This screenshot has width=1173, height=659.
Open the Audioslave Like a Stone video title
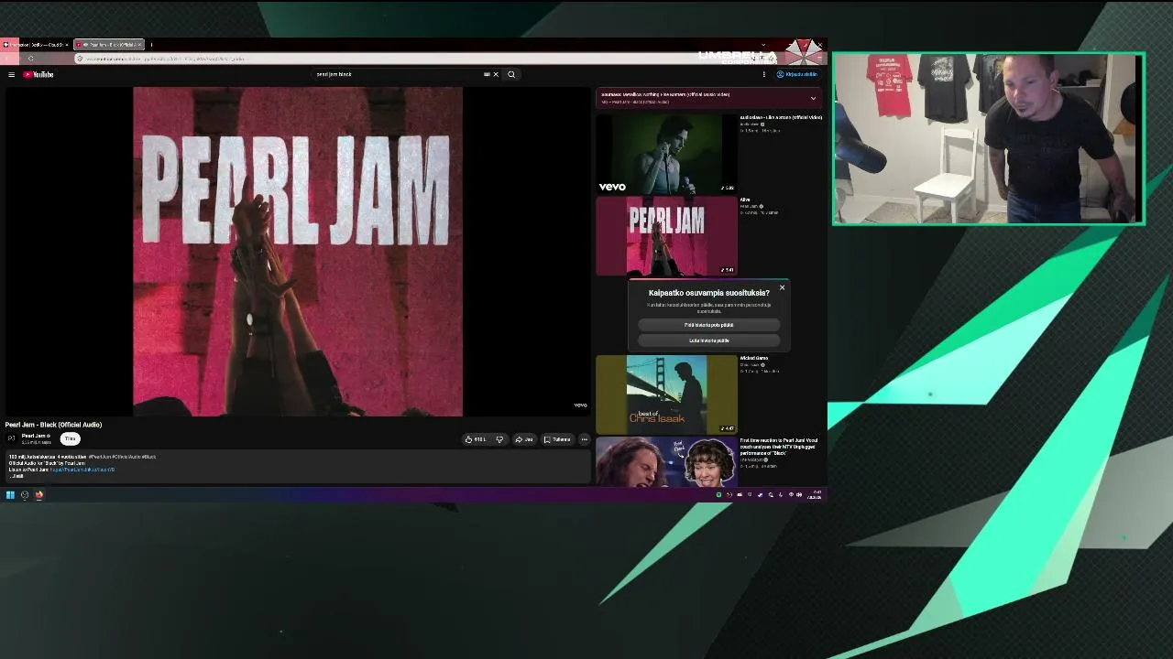point(781,117)
